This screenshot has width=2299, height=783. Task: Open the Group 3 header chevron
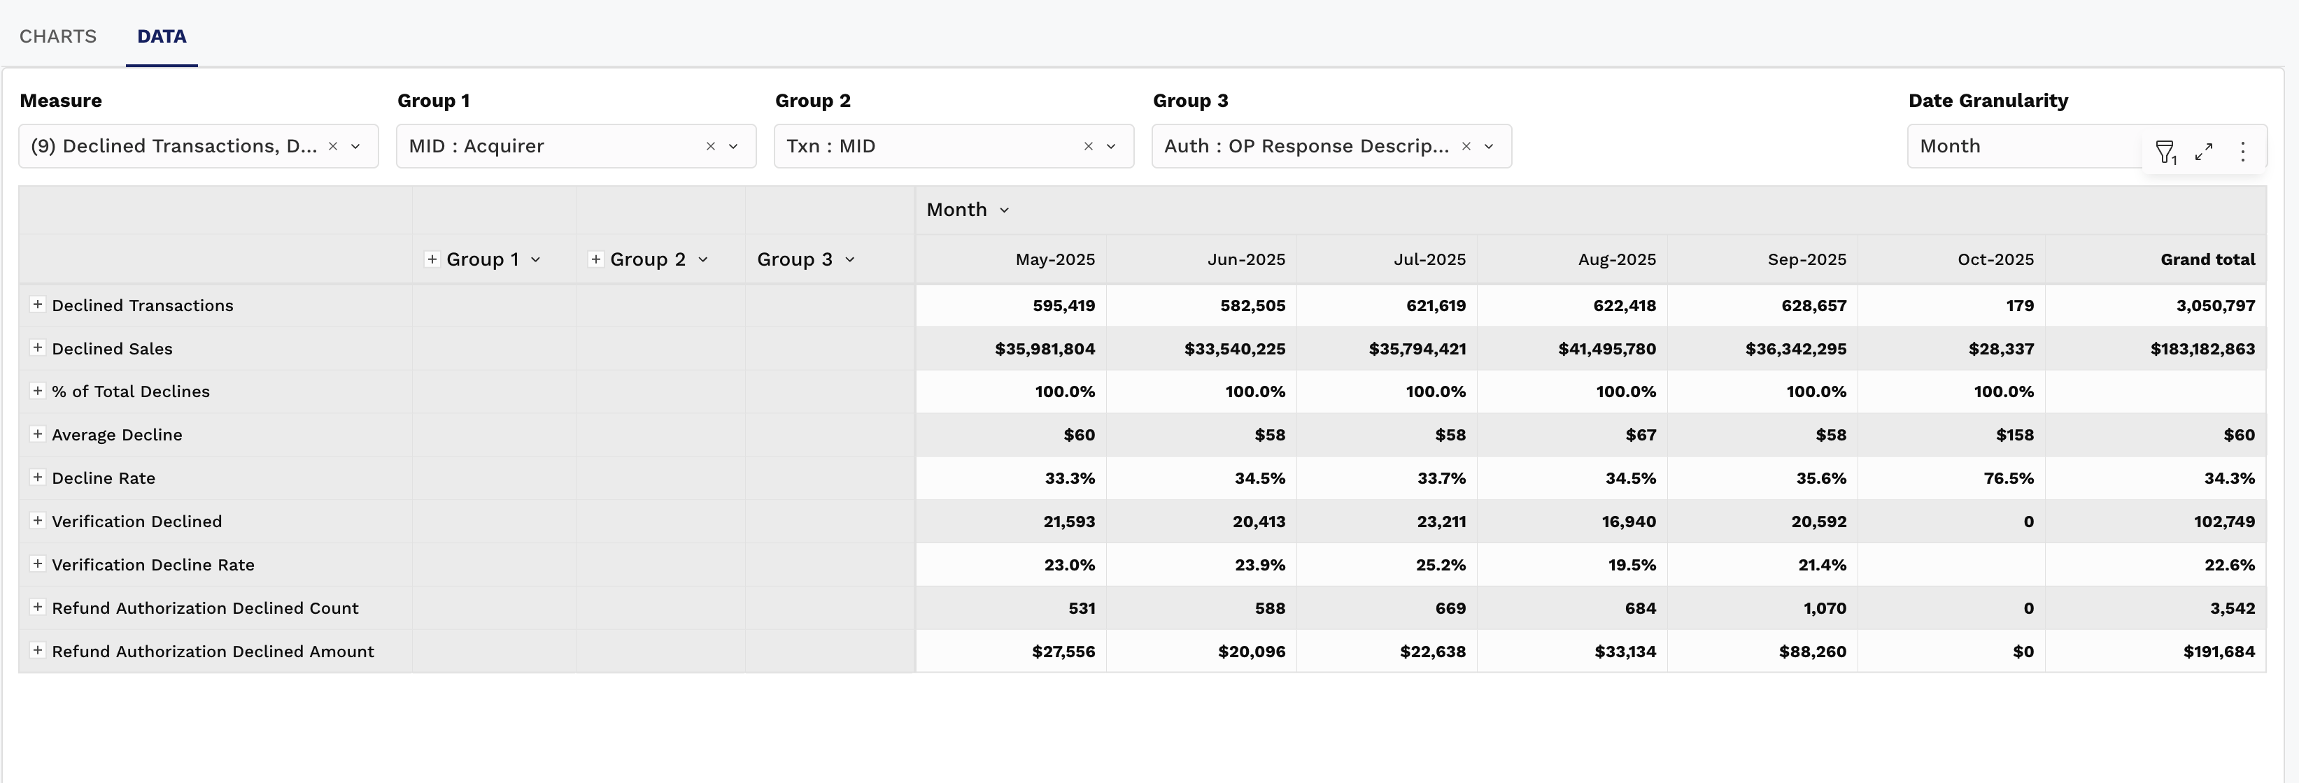(x=849, y=259)
